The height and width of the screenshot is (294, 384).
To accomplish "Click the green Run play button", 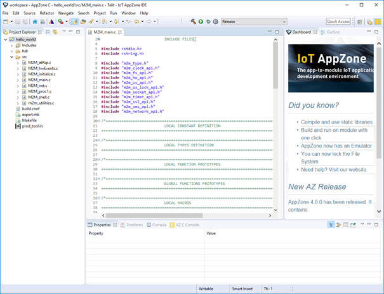I will 201,22.
